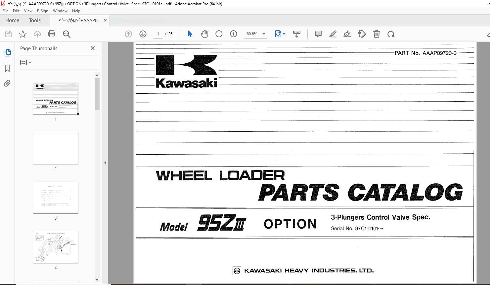Viewport: 490px width, 285px height.
Task: Click the 80.6% zoom value field
Action: coord(252,34)
